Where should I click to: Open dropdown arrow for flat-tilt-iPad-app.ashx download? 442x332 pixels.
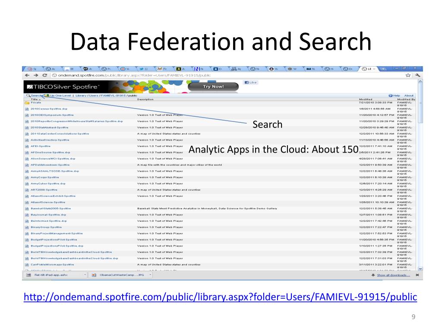[x=85, y=275]
